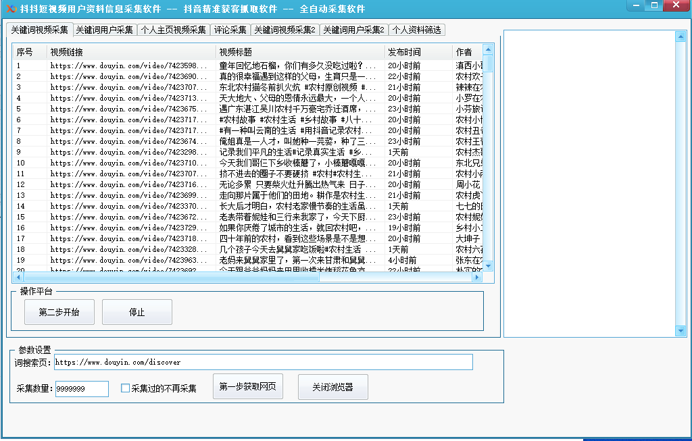Click the 停止 button
The width and height of the screenshot is (692, 441).
[137, 312]
